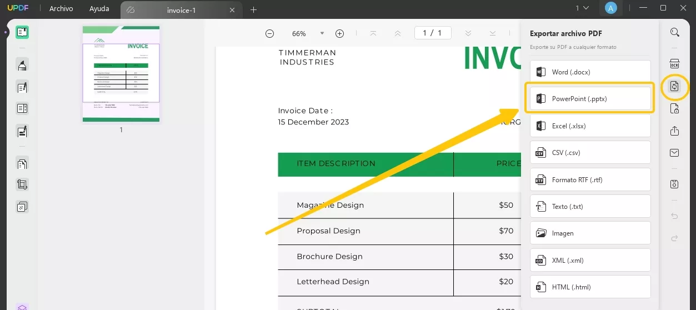Screen dimensions: 696x310
Task: Export to CSV (.csv)
Action: [x=590, y=152]
